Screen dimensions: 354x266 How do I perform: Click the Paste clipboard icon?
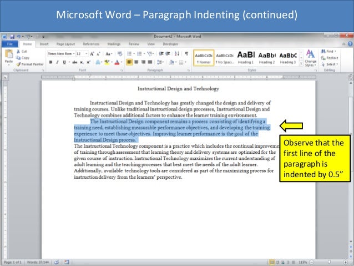[9, 54]
